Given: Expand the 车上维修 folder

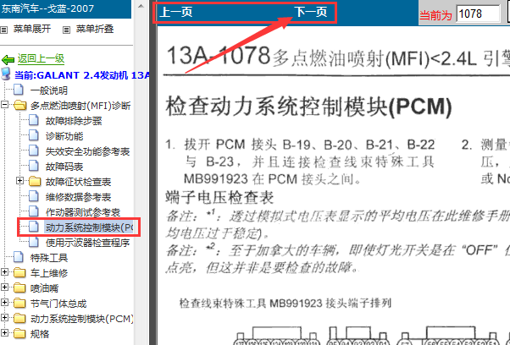Looking at the screenshot, I should pyautogui.click(x=4, y=272).
